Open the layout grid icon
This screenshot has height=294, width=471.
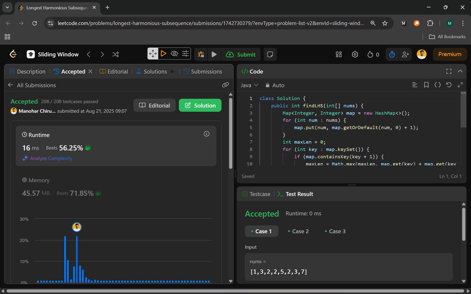pos(339,54)
